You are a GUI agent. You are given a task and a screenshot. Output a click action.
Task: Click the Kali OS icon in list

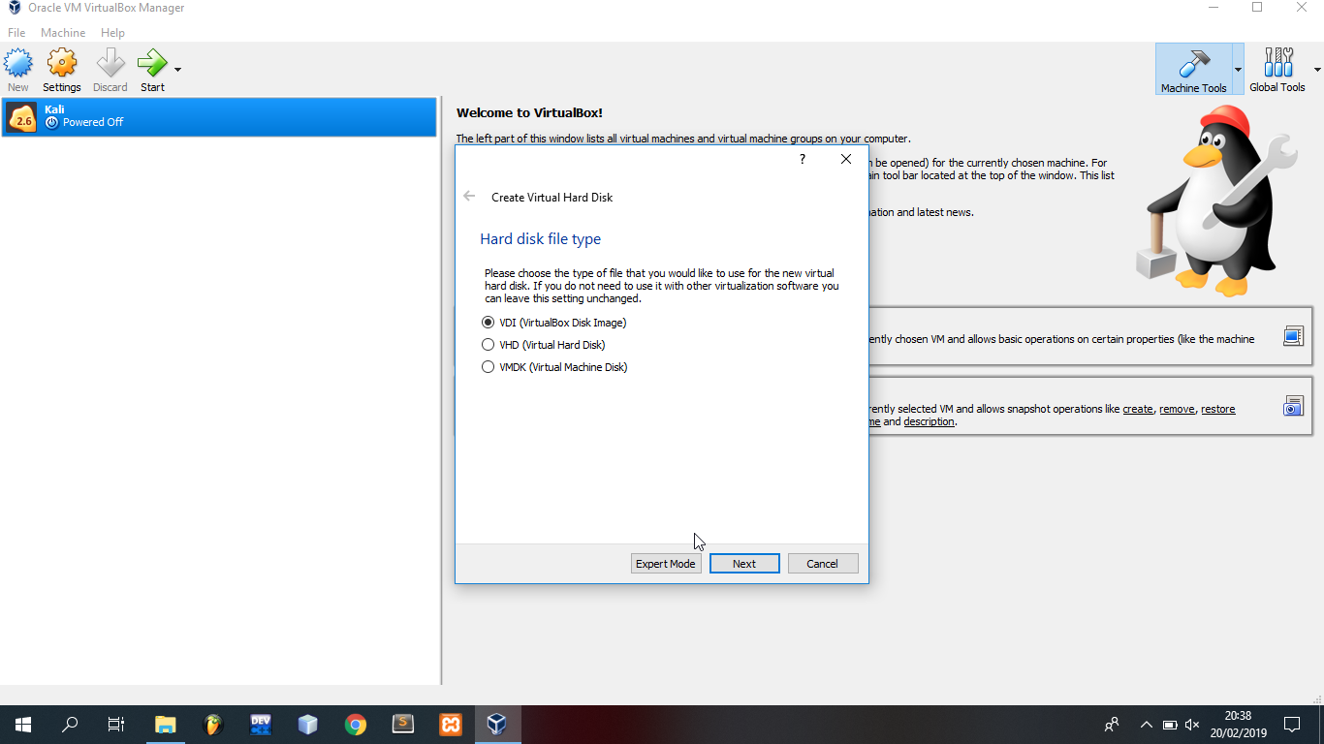pos(21,117)
